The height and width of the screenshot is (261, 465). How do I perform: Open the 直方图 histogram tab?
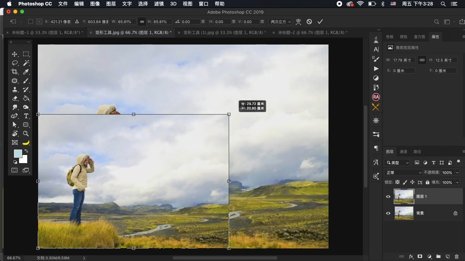click(x=419, y=37)
